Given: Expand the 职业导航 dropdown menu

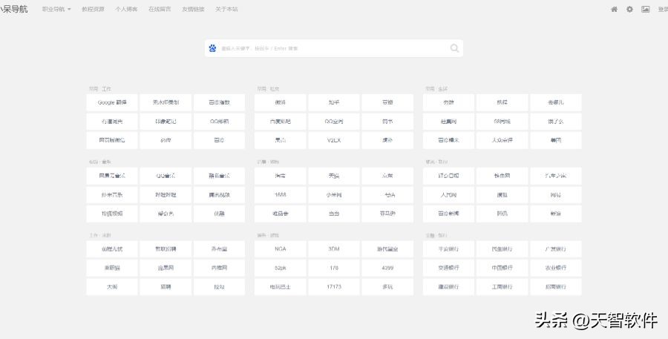Looking at the screenshot, I should point(56,10).
